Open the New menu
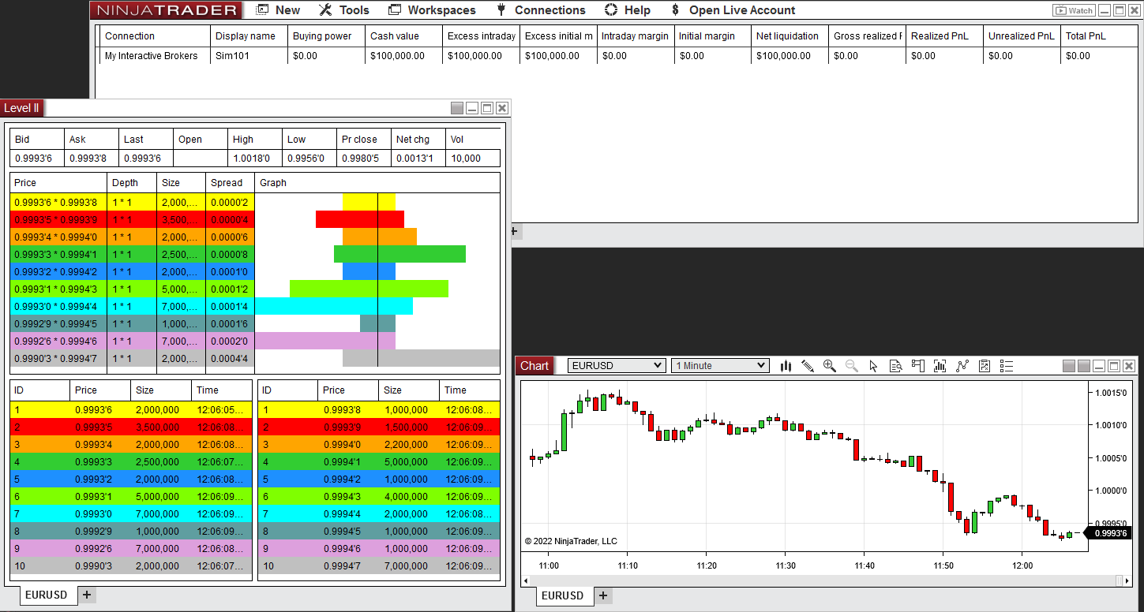Screen dimensions: 1144x612 coord(278,10)
